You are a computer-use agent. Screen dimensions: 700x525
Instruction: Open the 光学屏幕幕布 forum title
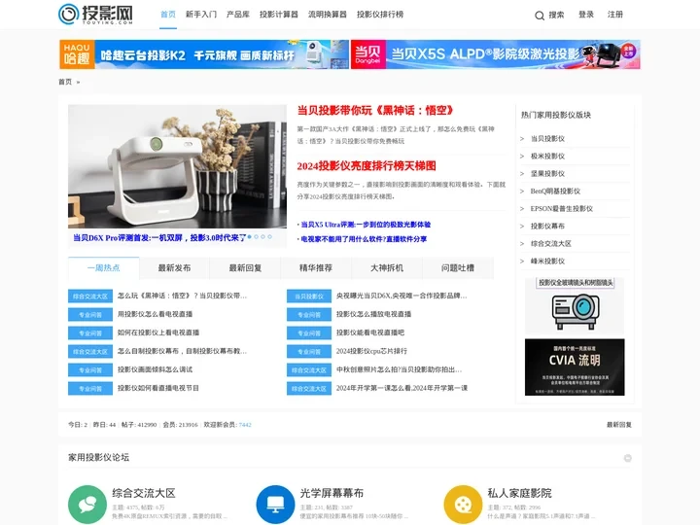(x=332, y=493)
